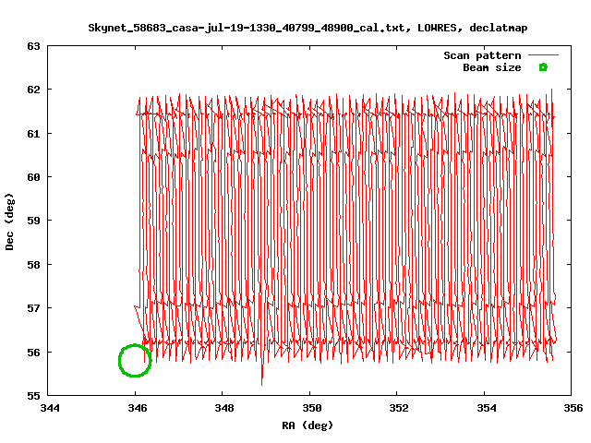Click the red scan pattern legend line
This screenshot has width=591, height=443.
pos(543,55)
